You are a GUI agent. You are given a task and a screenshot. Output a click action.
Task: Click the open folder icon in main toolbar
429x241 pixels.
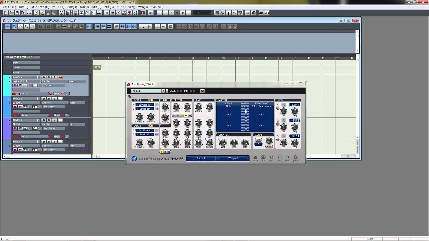[11, 13]
